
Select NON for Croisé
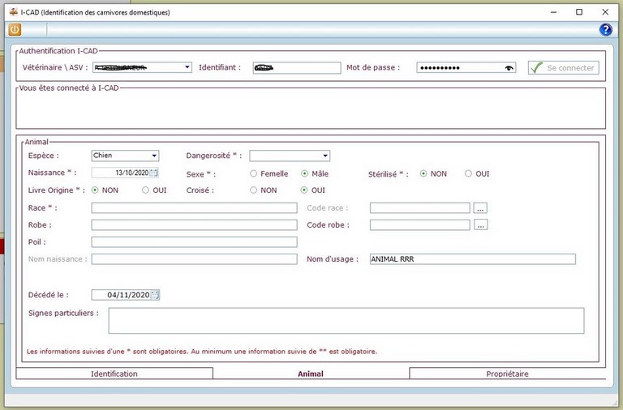tap(254, 190)
